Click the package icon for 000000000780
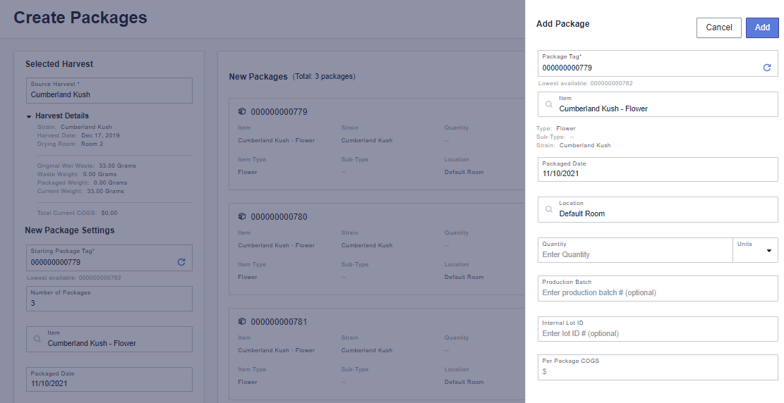 [242, 216]
